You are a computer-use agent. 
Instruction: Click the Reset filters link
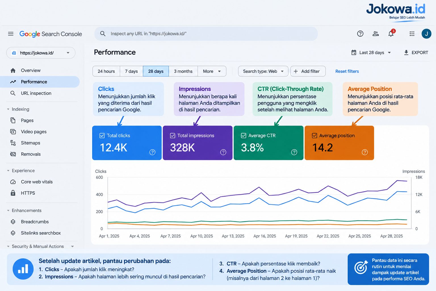pyautogui.click(x=347, y=71)
